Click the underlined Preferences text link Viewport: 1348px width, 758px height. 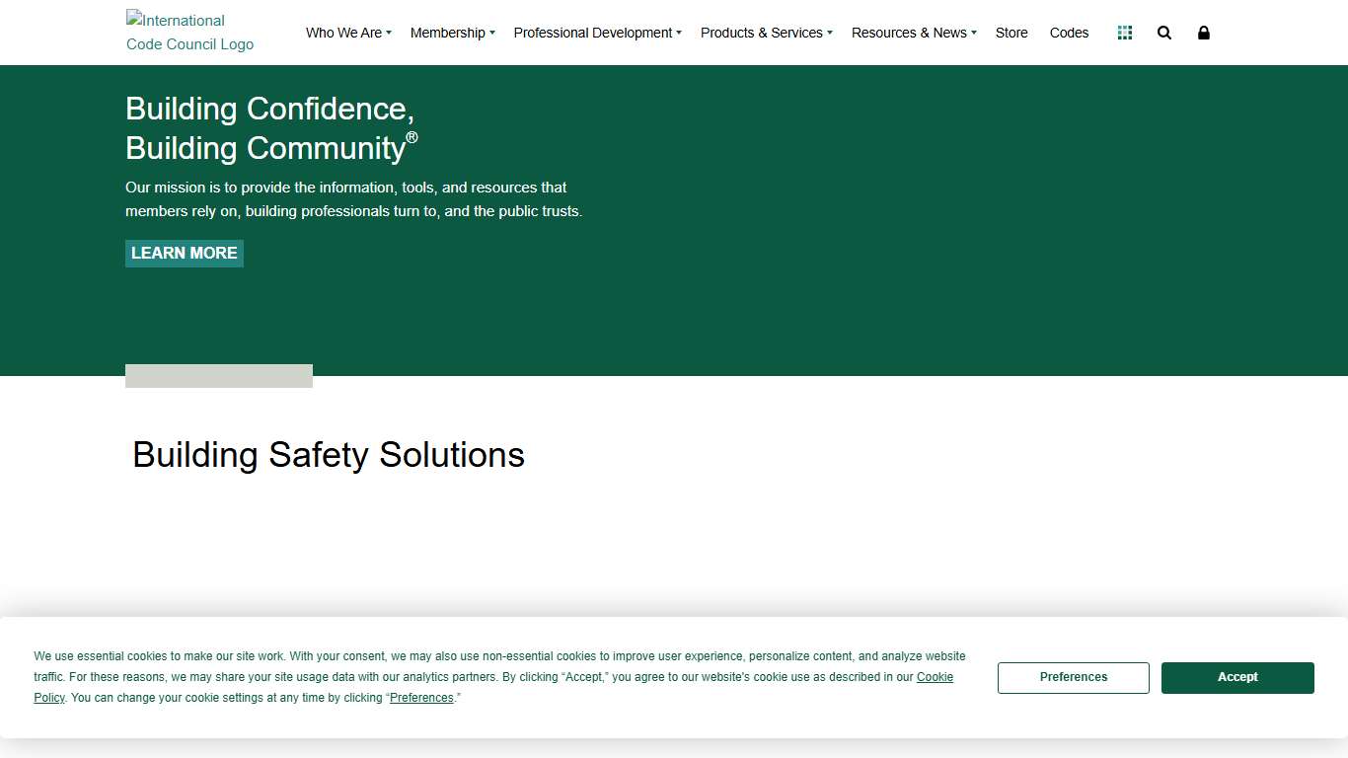421,698
